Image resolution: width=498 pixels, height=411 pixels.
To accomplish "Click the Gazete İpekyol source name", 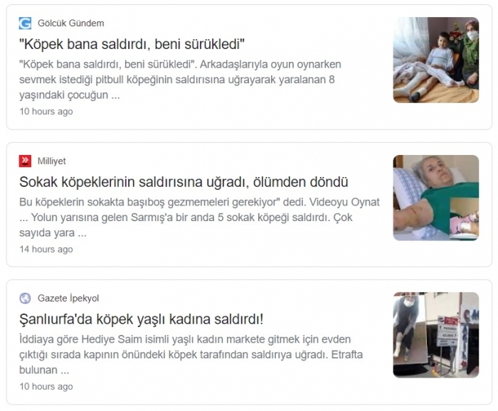I will pyautogui.click(x=68, y=299).
